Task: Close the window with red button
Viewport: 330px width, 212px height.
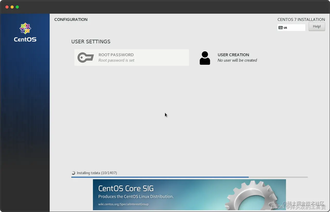Action: pyautogui.click(x=7, y=7)
